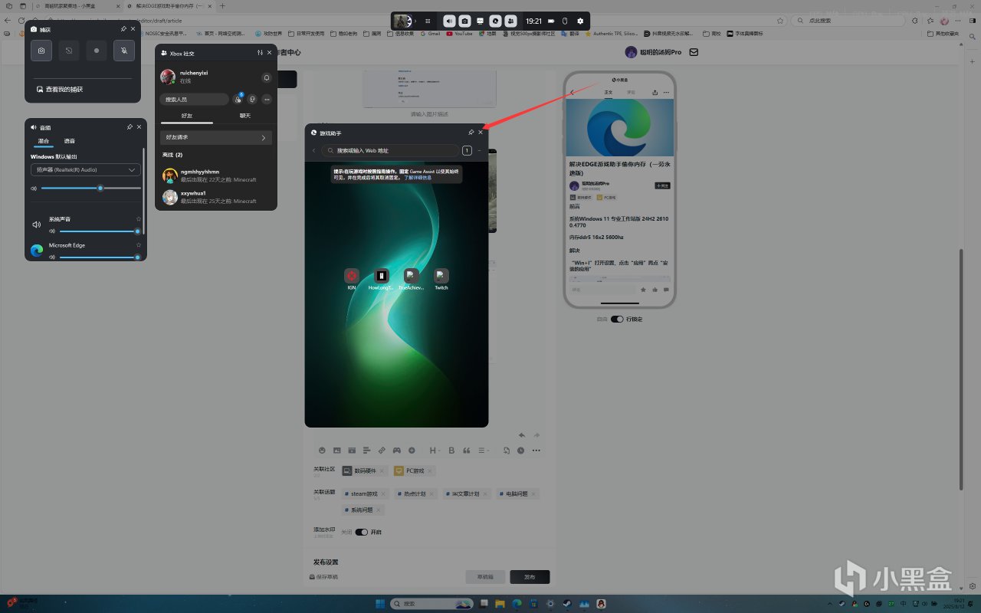Toggle the Xbox social widget on the Game Bar
The height and width of the screenshot is (613, 981).
point(510,21)
